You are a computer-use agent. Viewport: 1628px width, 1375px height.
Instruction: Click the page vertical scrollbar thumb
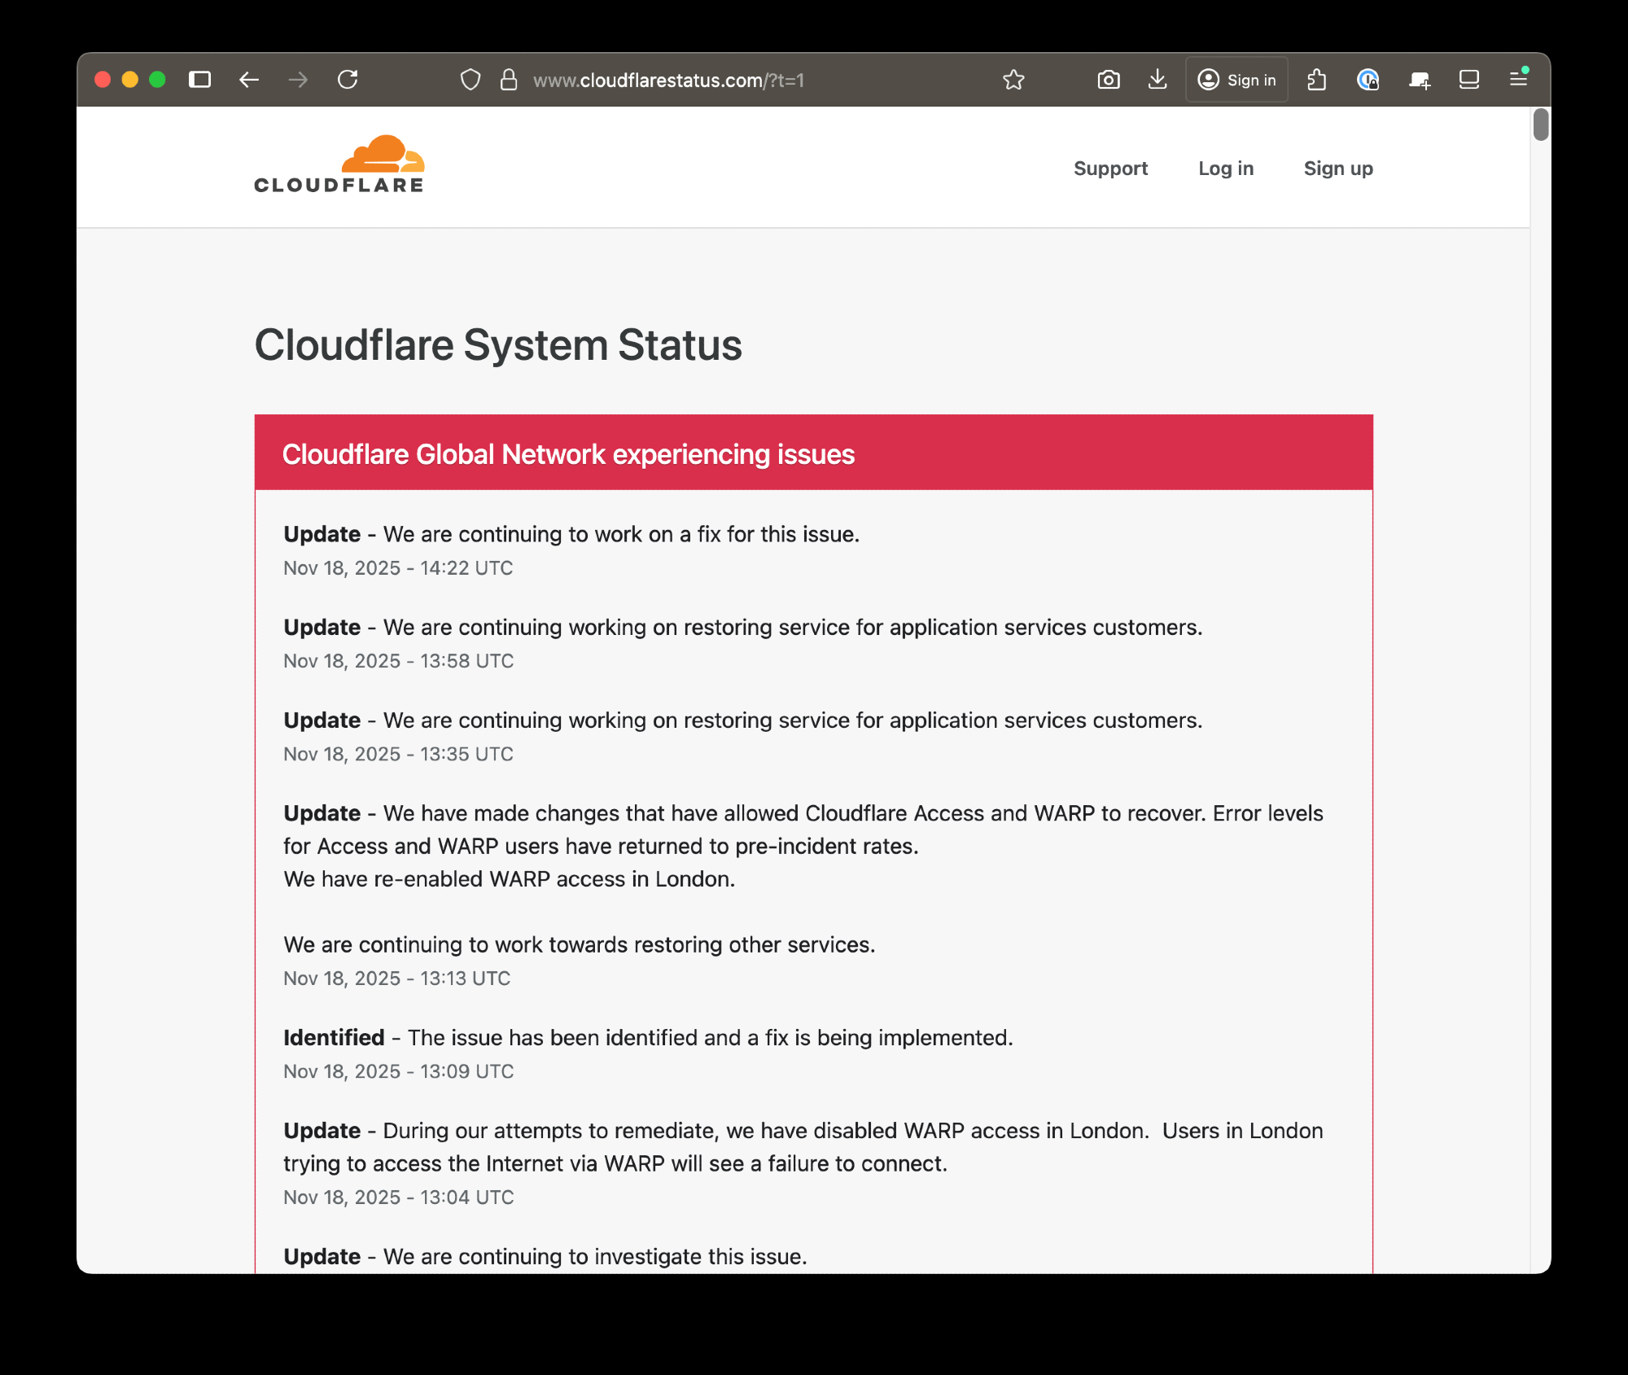click(1540, 125)
